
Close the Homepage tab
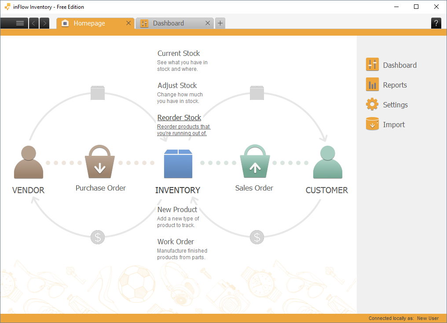tap(128, 23)
